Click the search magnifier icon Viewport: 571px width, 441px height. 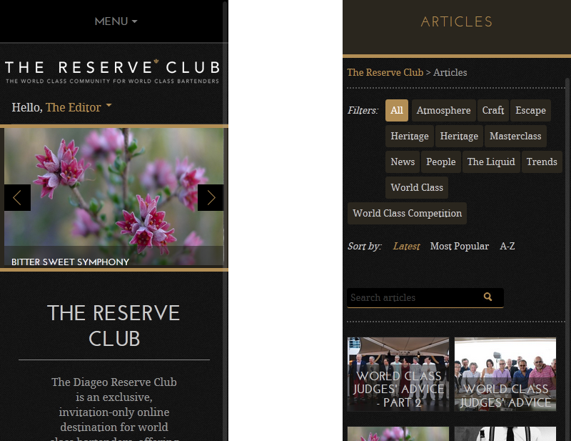click(487, 297)
